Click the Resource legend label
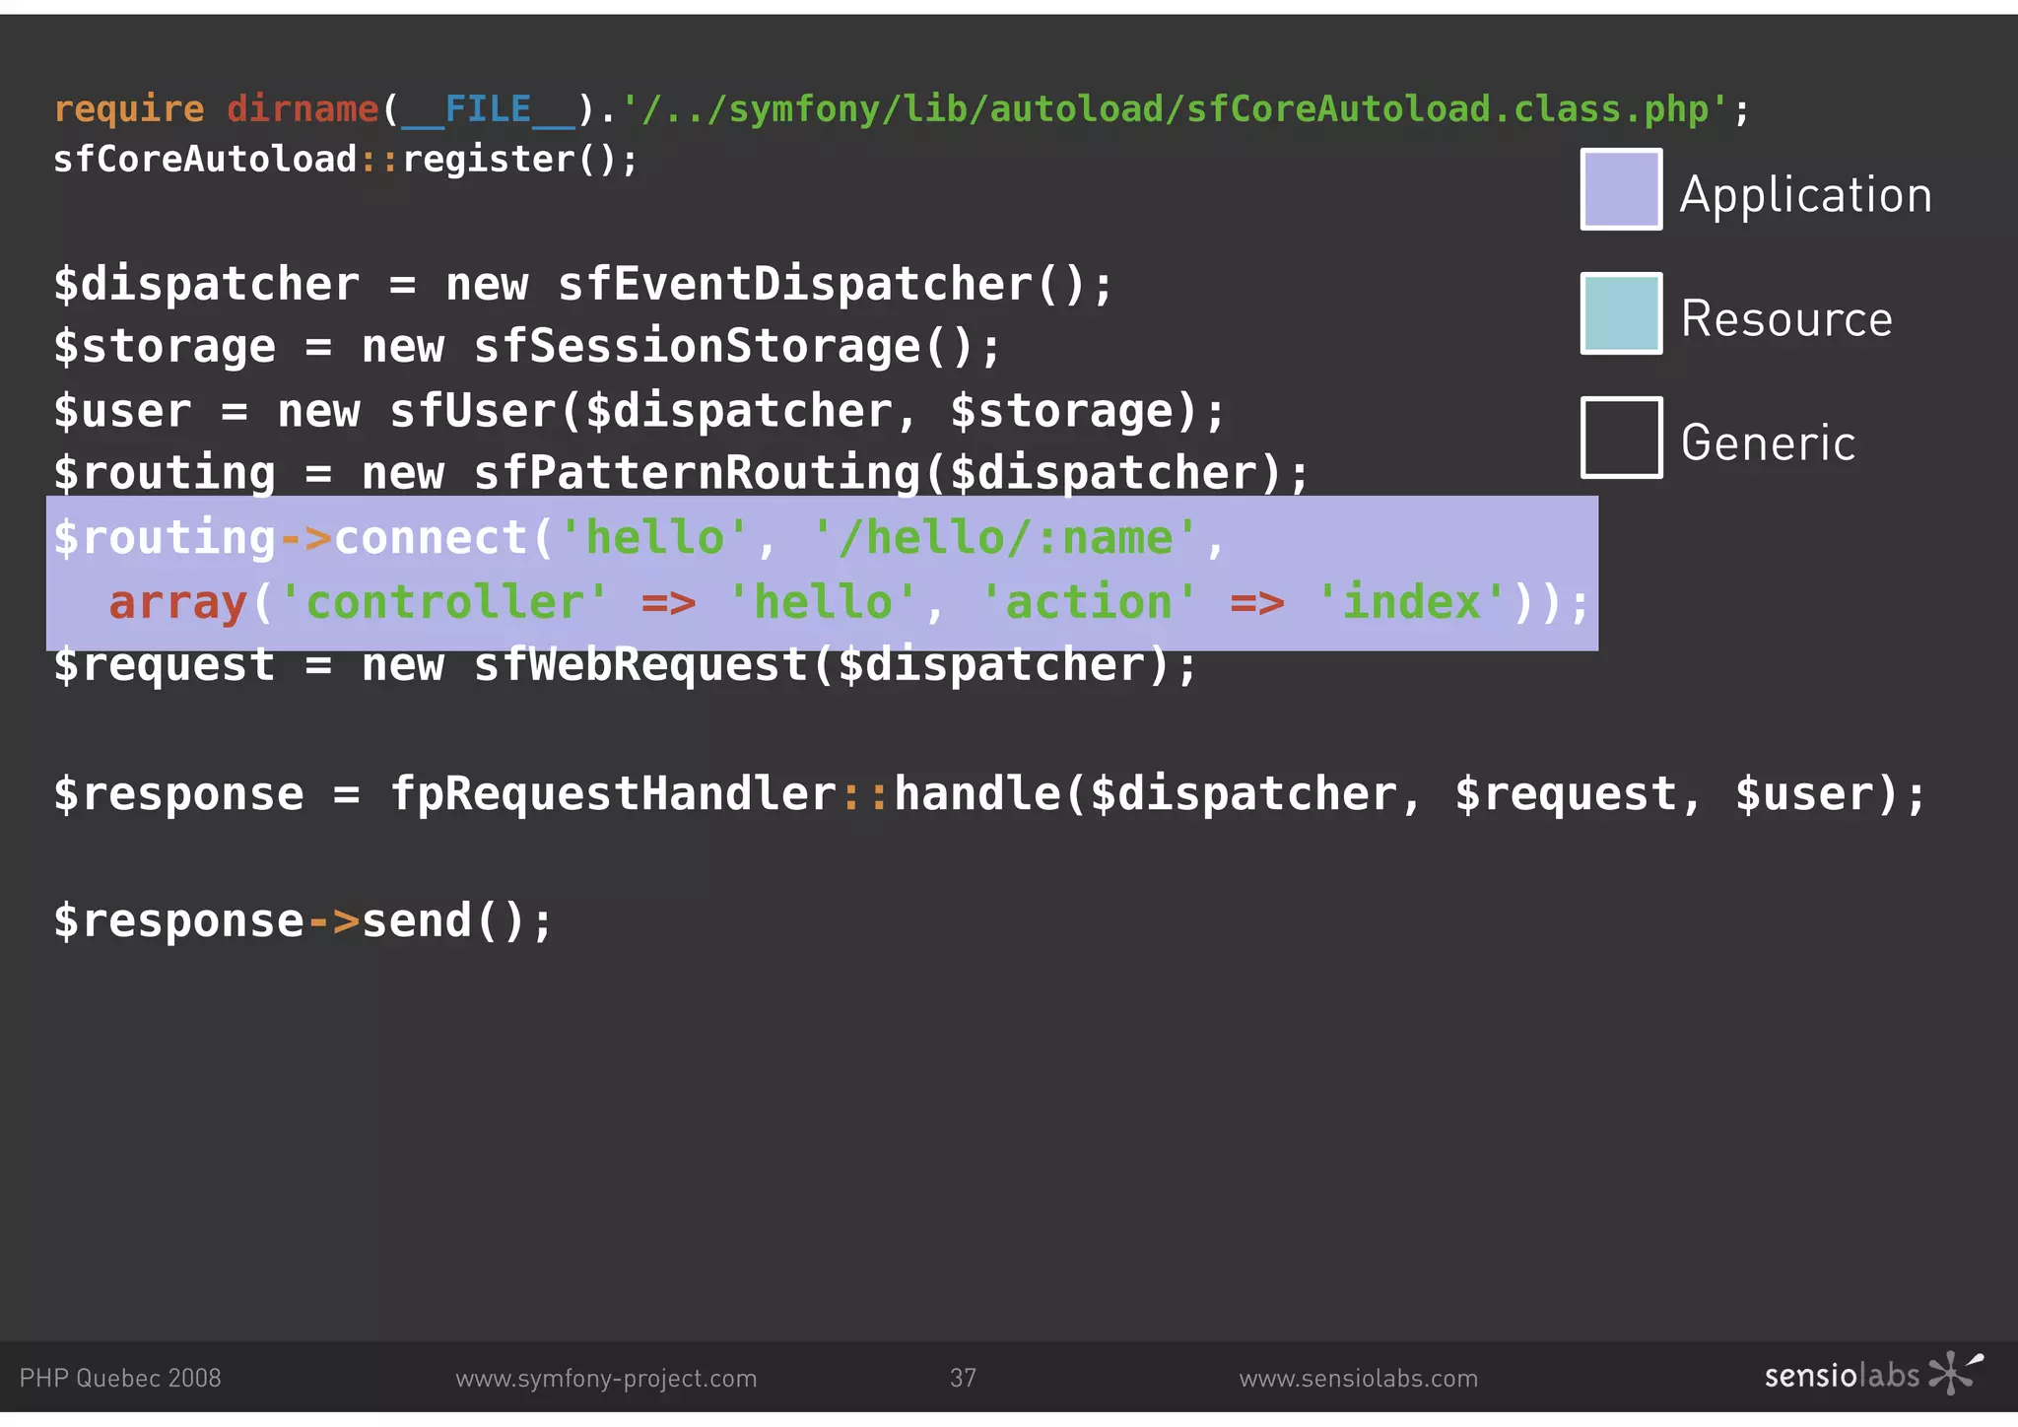2018x1427 pixels. pyautogui.click(x=1785, y=319)
